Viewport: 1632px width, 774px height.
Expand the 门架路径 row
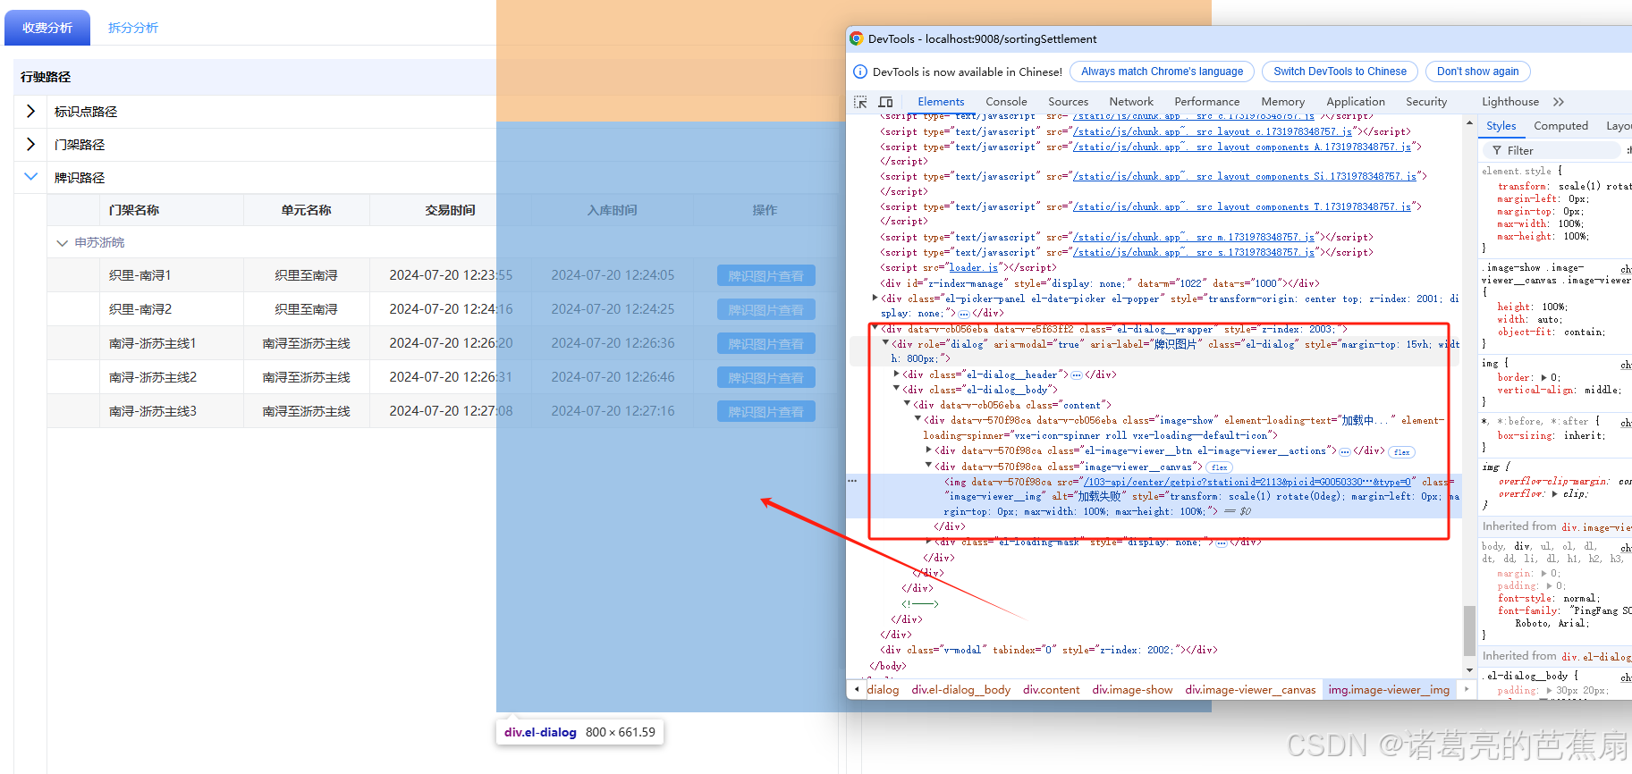point(31,144)
